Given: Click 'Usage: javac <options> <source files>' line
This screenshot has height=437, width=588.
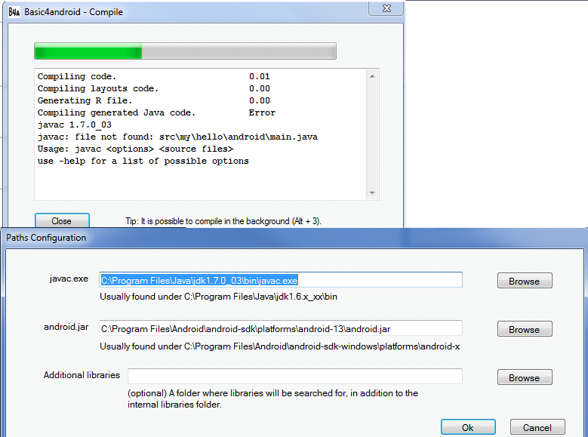Looking at the screenshot, I should (135, 149).
